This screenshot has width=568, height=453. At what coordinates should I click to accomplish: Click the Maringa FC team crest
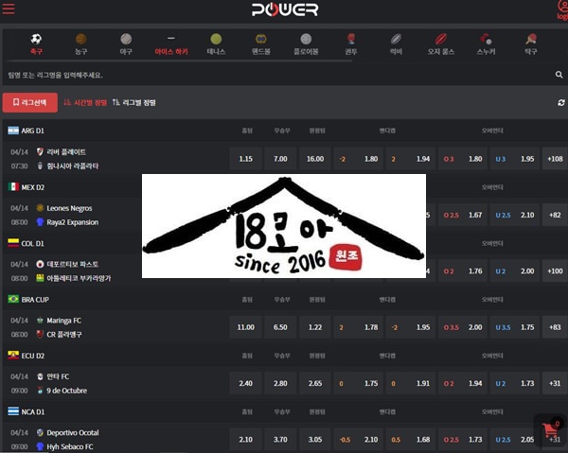coord(40,321)
